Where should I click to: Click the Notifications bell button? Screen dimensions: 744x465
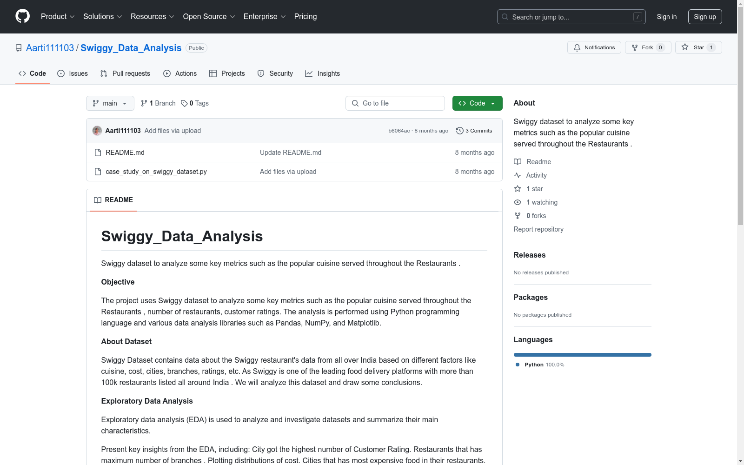[x=594, y=47]
